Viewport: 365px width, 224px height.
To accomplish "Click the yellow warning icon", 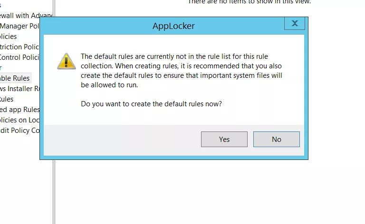I will 67,61.
